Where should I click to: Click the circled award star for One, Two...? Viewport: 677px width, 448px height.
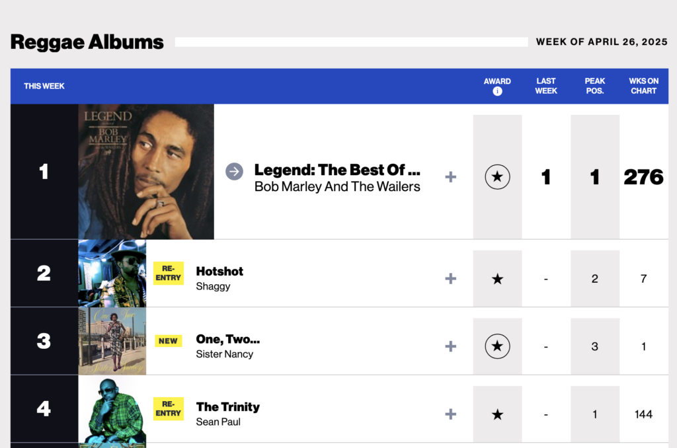coord(497,346)
